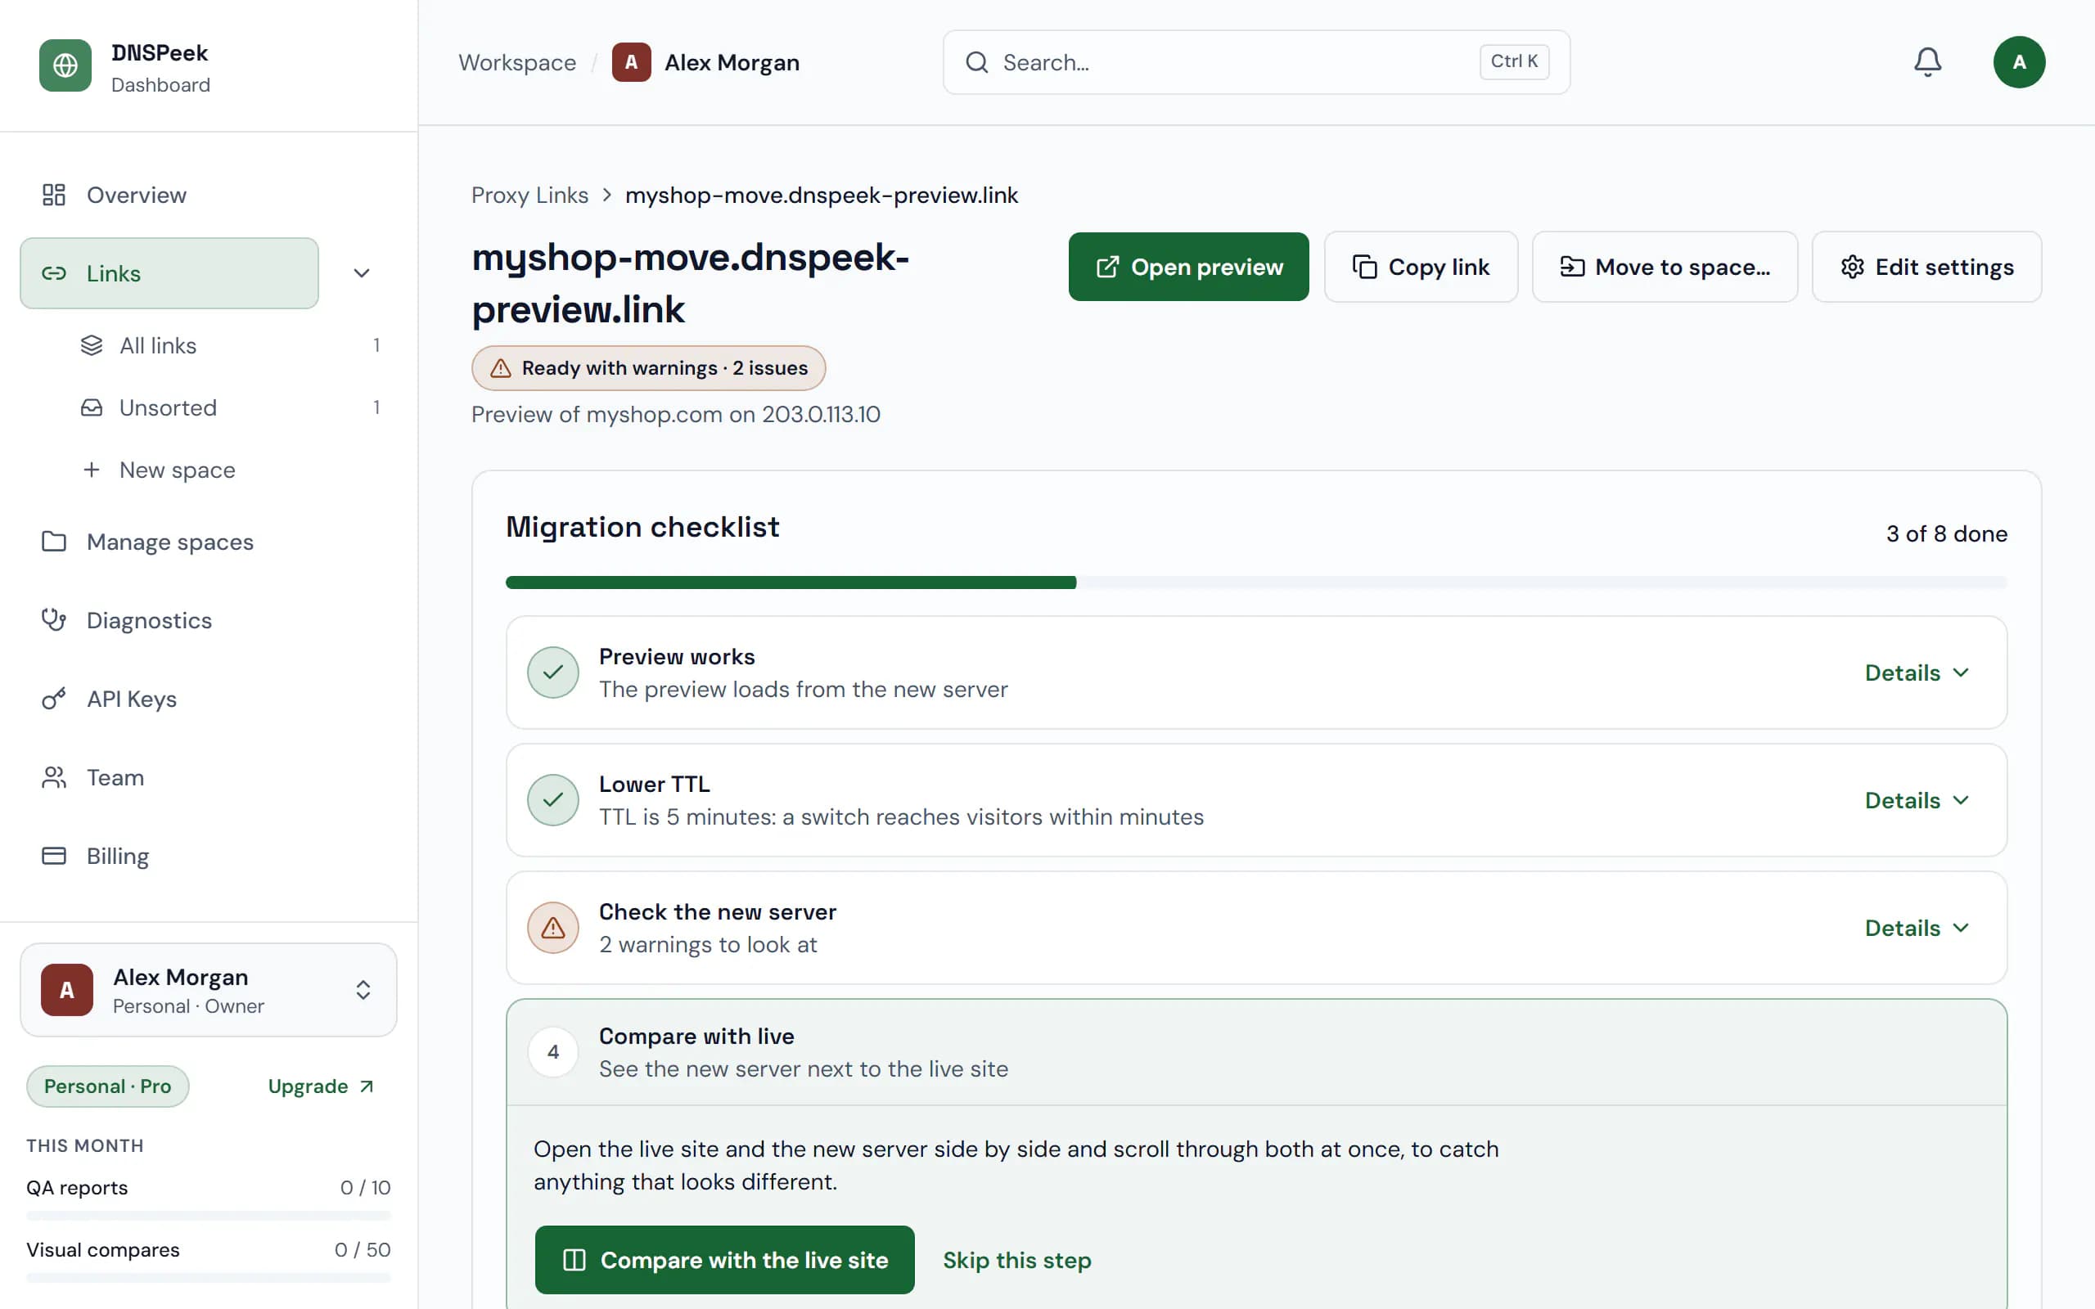
Task: Click Move to space button
Action: coord(1665,267)
